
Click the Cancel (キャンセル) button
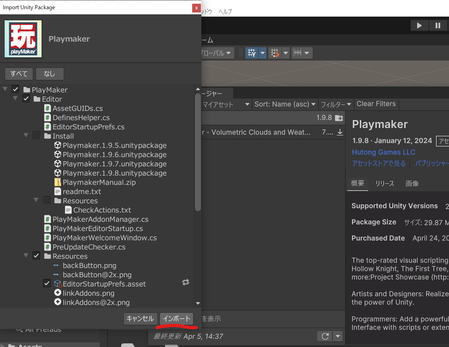click(140, 319)
